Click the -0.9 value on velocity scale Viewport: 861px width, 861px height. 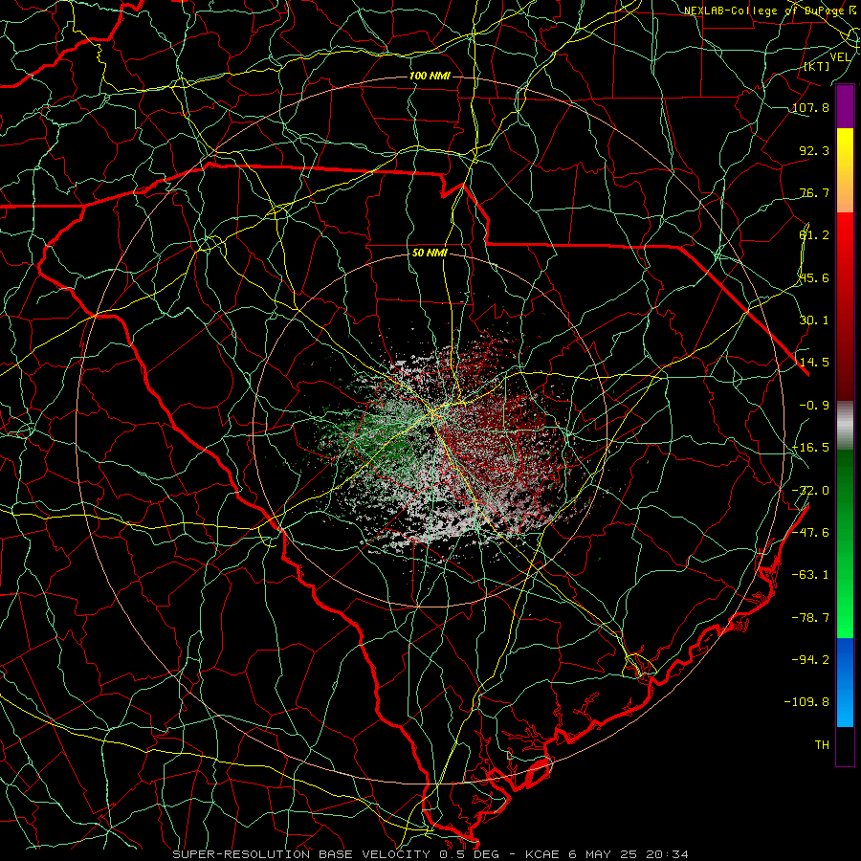pyautogui.click(x=814, y=406)
